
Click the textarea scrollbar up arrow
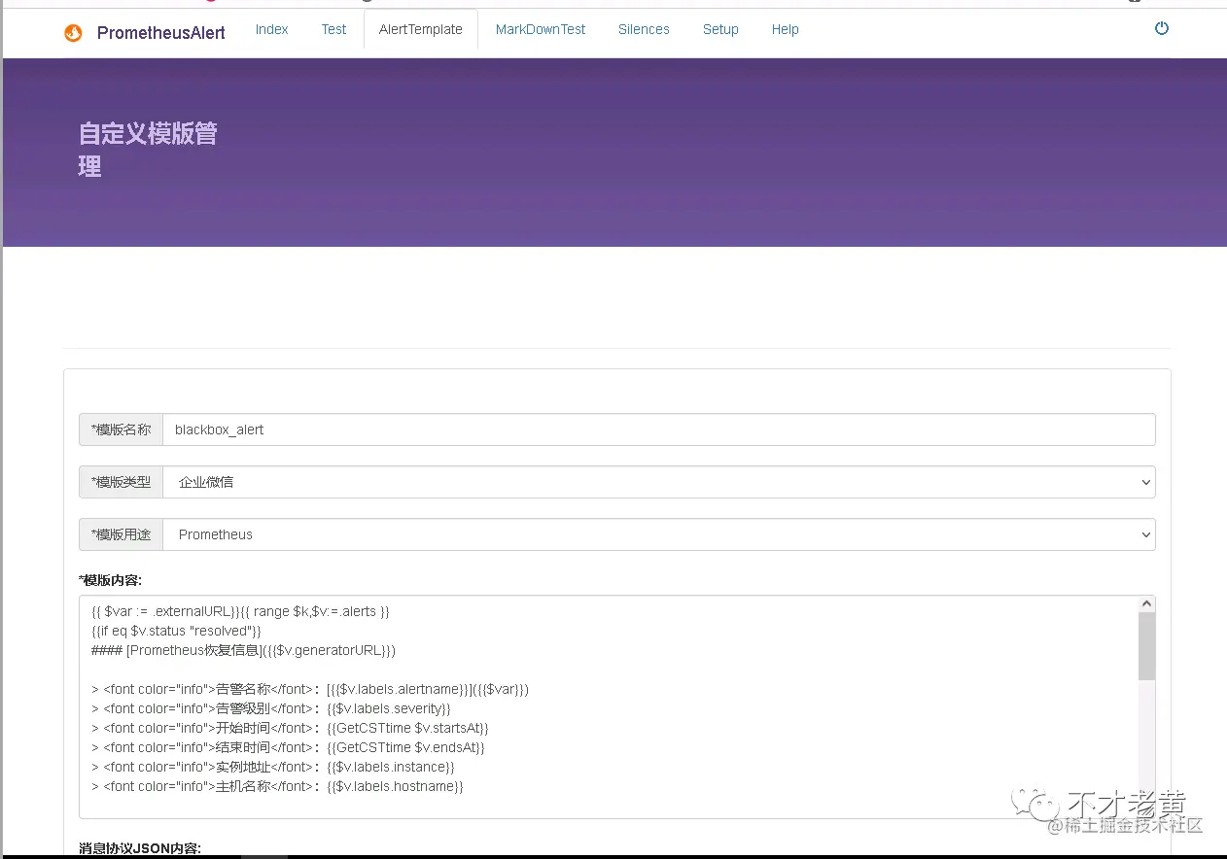(x=1147, y=604)
